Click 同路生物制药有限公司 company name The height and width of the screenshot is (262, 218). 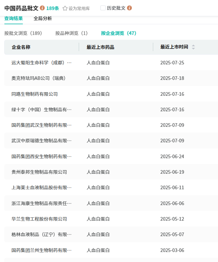(x=35, y=94)
